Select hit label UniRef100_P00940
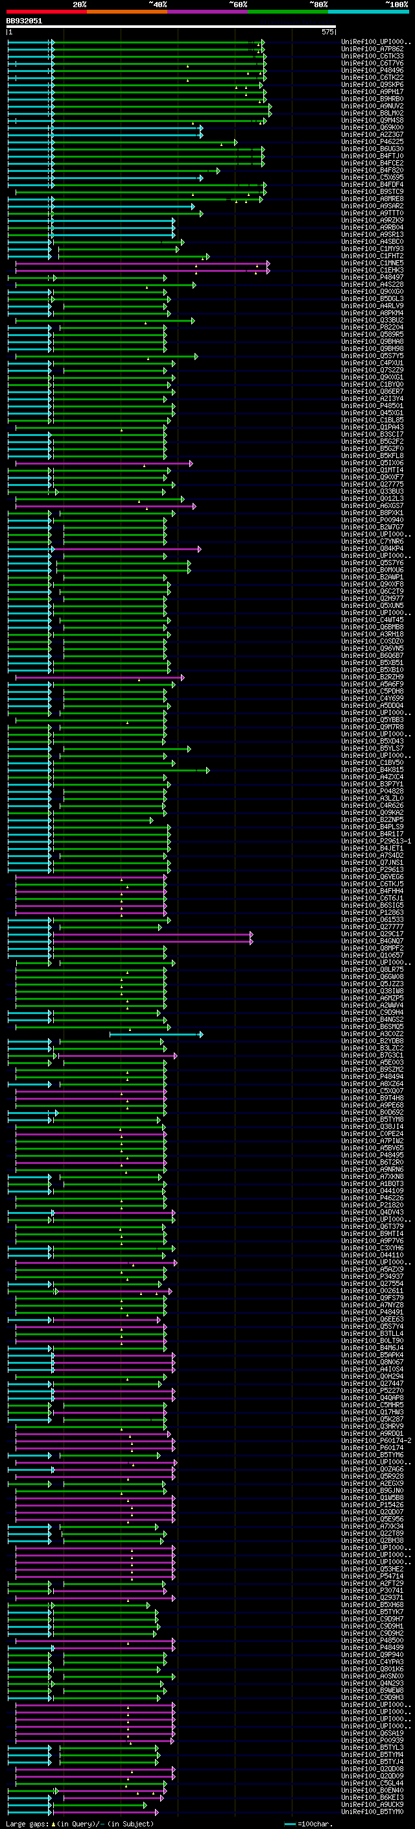Viewport: 415px width, 1829px height. [x=372, y=520]
